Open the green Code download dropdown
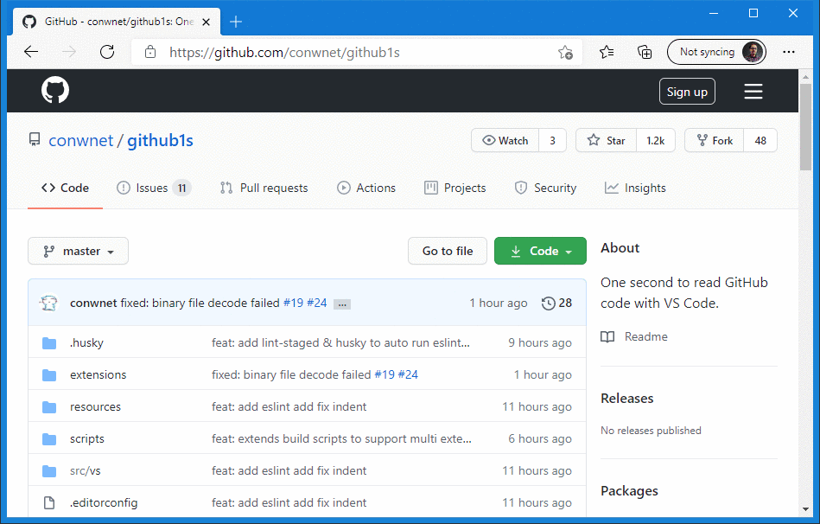Screen dimensions: 820x524 540,252
